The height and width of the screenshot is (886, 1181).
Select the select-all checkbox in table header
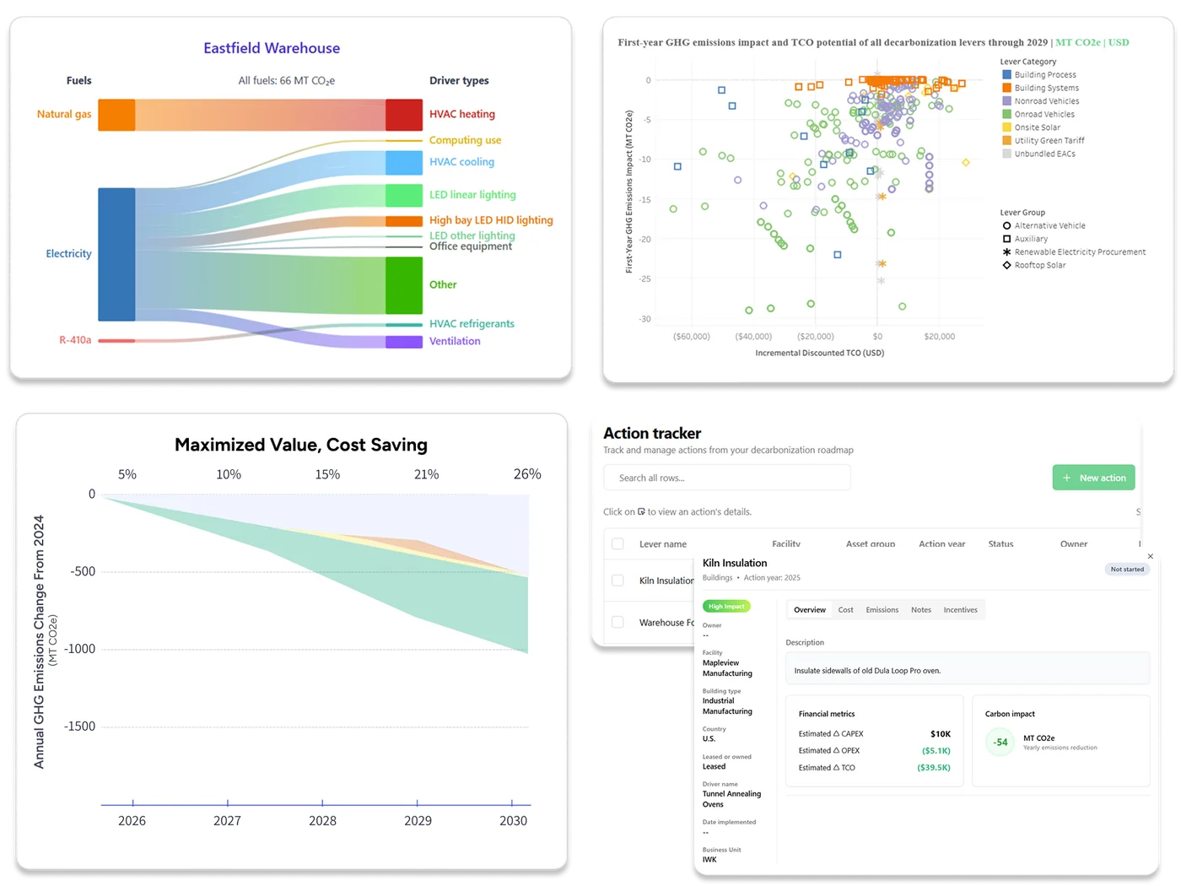617,544
